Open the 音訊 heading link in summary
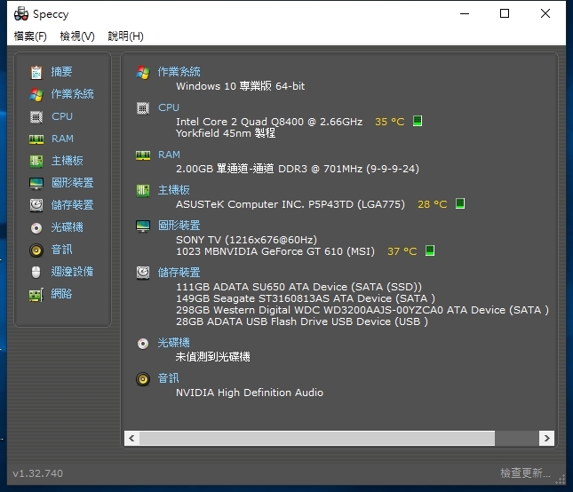The height and width of the screenshot is (492, 573). point(169,378)
